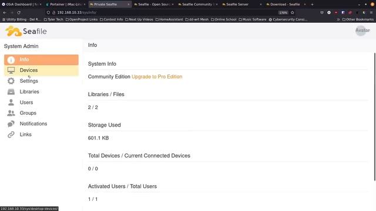Open dd-wrt Mesh bookmarks folder
The image size is (376, 211).
click(197, 19)
